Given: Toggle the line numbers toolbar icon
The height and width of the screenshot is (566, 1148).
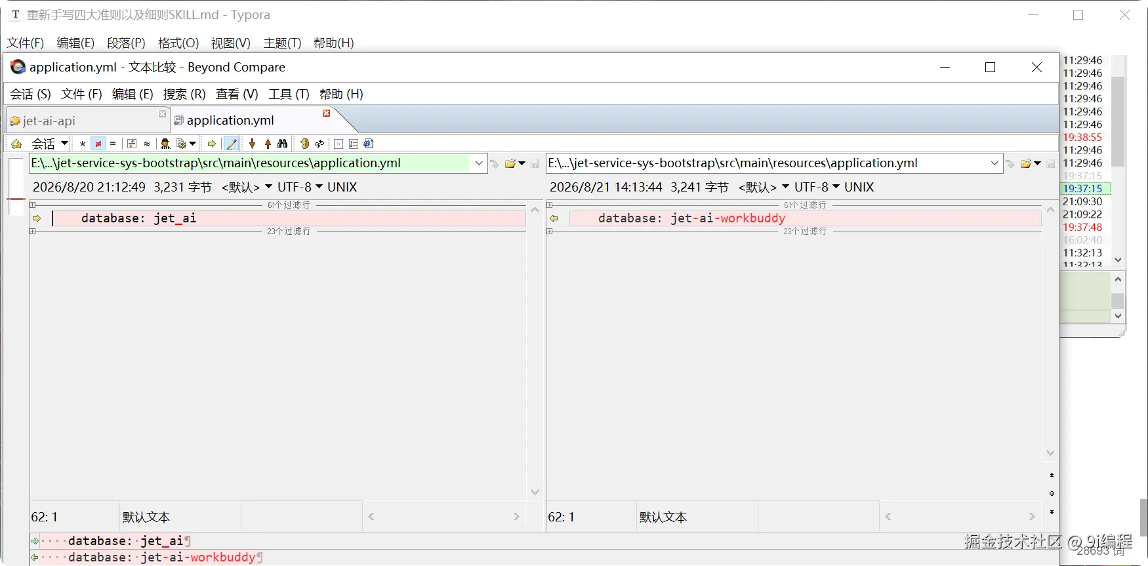Looking at the screenshot, I should point(354,144).
